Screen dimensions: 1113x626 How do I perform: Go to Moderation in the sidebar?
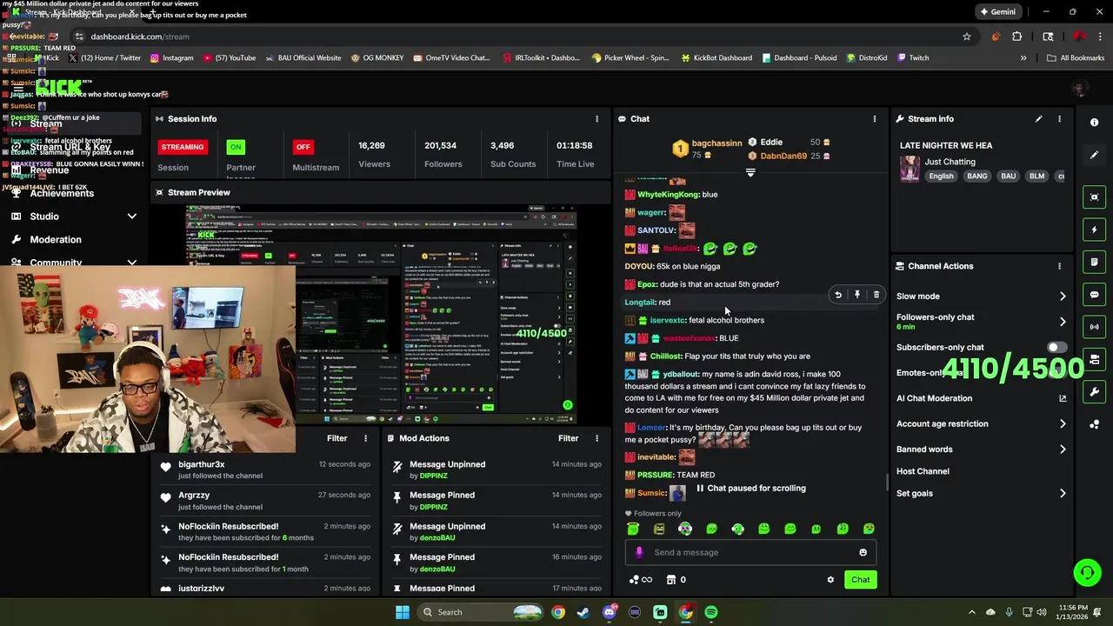56,239
